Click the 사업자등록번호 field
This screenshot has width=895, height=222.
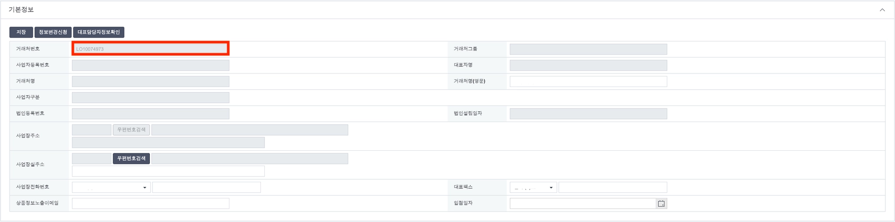[x=150, y=65]
